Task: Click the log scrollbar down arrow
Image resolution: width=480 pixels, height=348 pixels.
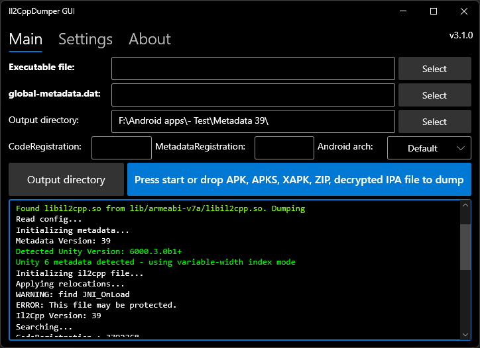Action: (465, 335)
